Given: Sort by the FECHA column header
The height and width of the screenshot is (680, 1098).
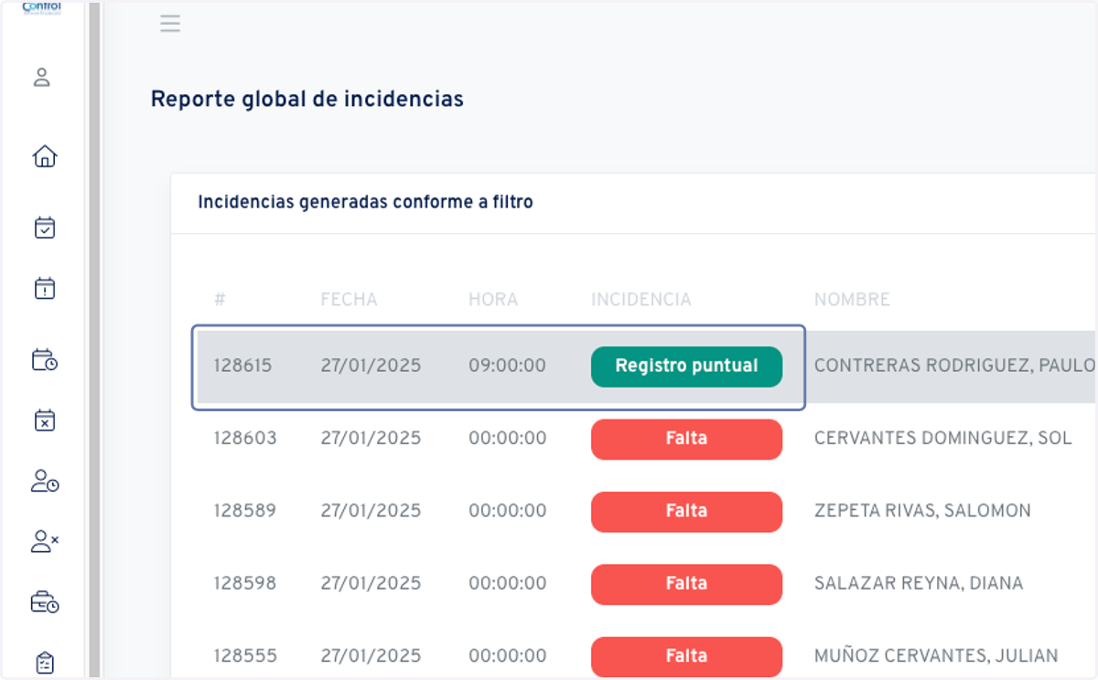Looking at the screenshot, I should tap(349, 300).
